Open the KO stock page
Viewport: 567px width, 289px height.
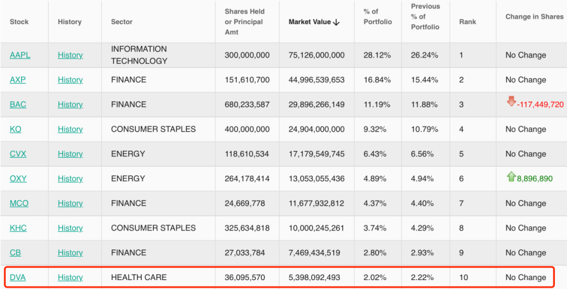[15, 129]
